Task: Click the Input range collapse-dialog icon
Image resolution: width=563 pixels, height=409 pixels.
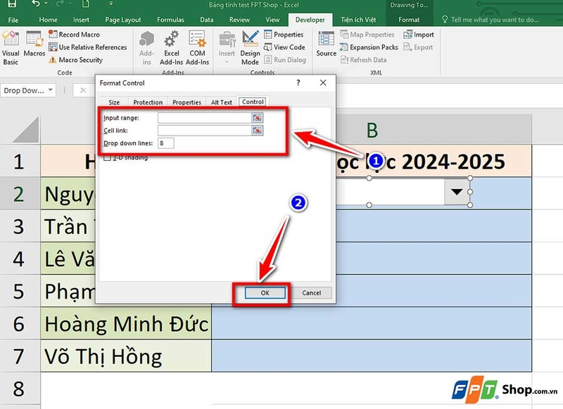Action: point(258,117)
